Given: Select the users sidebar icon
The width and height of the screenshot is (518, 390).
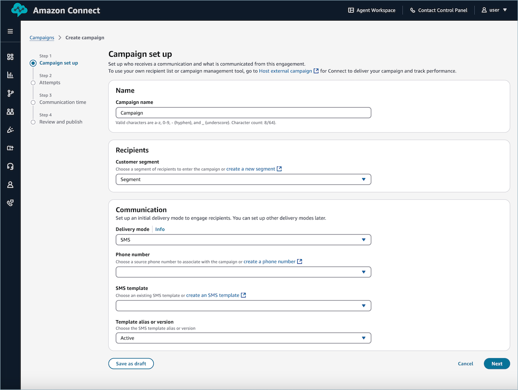Looking at the screenshot, I should 10,111.
